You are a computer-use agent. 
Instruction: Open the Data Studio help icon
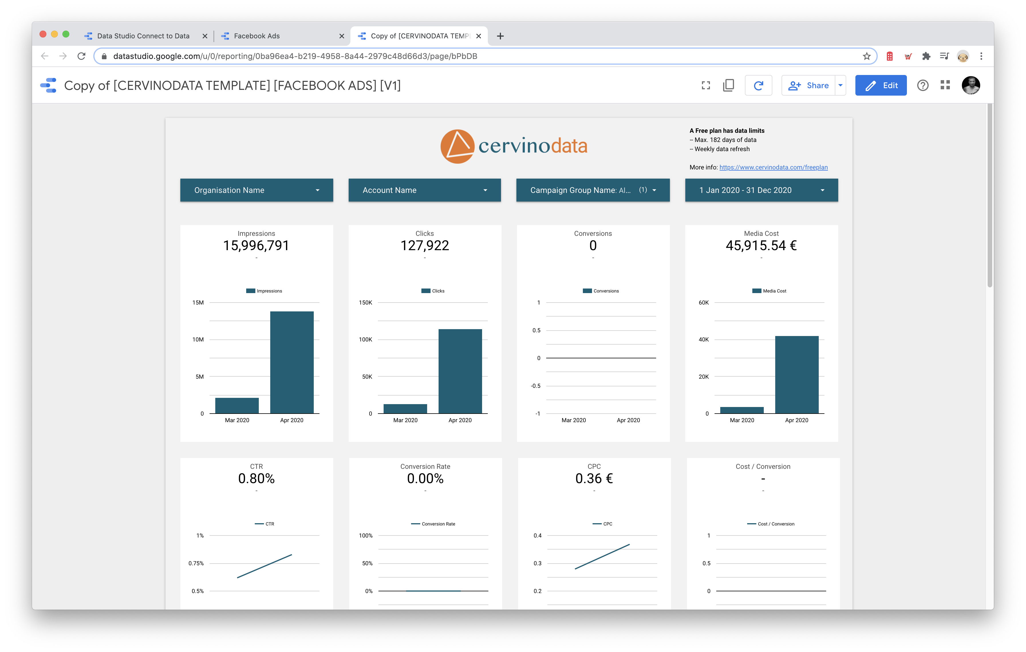922,86
